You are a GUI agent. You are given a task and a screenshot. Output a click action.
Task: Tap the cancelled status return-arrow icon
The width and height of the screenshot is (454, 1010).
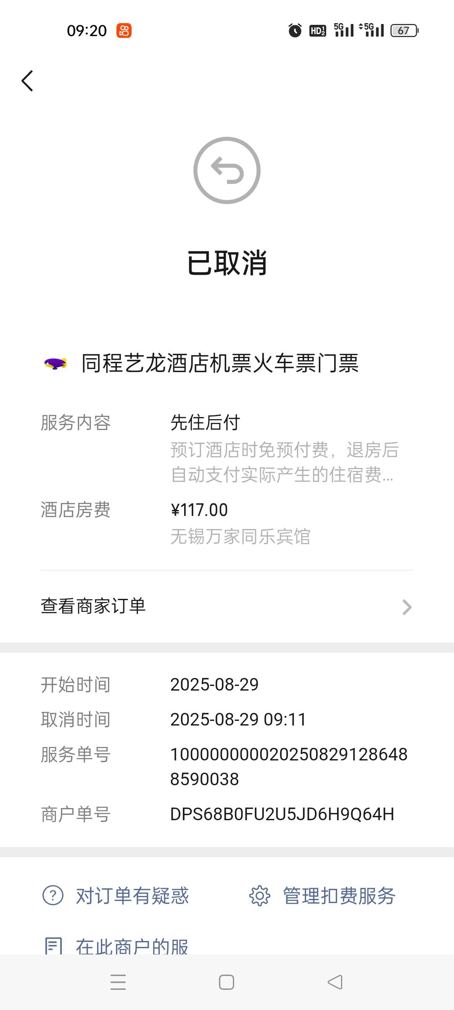coord(227,170)
